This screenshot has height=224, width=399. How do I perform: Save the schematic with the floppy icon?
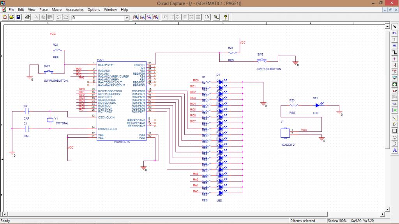coord(18,17)
